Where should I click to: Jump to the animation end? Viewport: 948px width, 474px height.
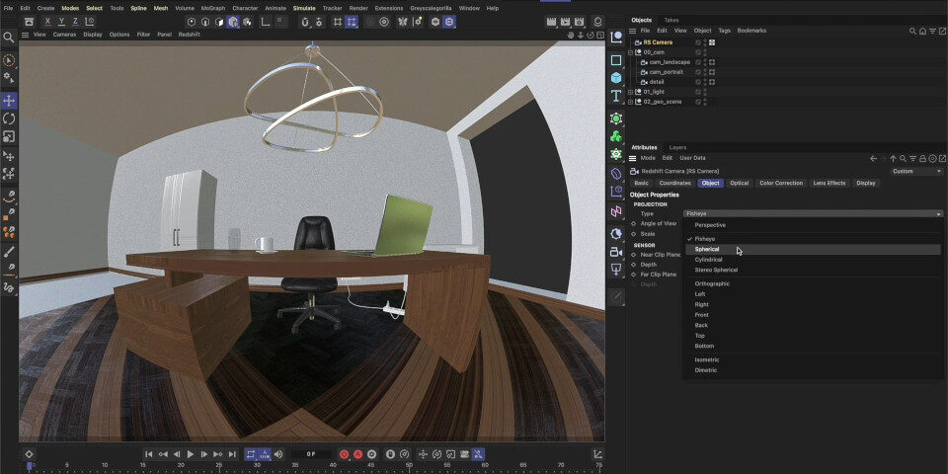[x=232, y=454]
